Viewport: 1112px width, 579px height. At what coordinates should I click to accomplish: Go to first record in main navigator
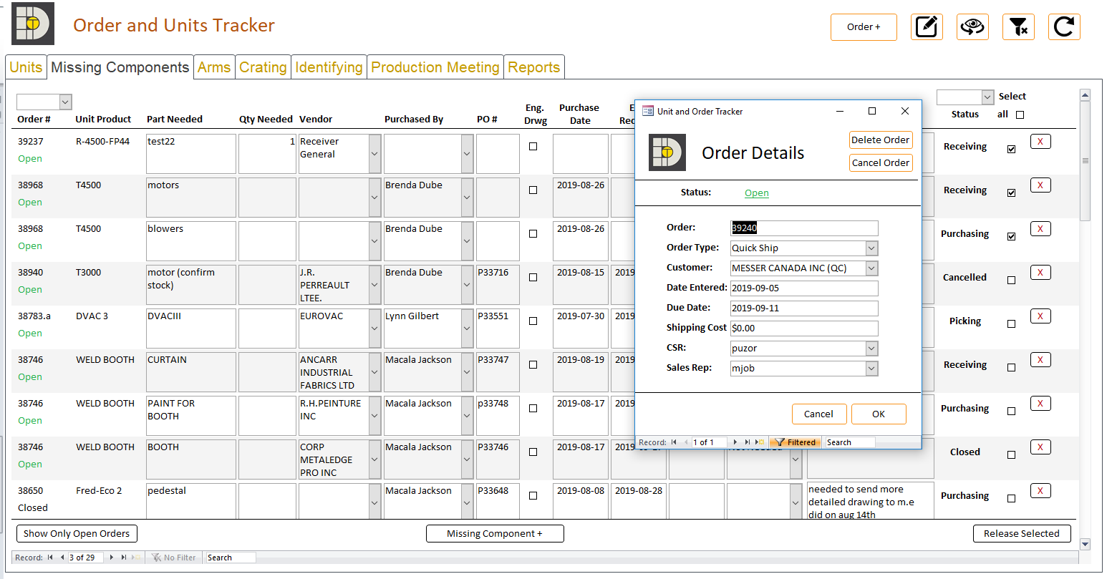(x=50, y=558)
